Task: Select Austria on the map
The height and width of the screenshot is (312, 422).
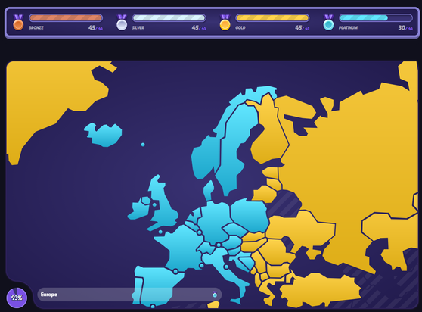Action: [232, 242]
